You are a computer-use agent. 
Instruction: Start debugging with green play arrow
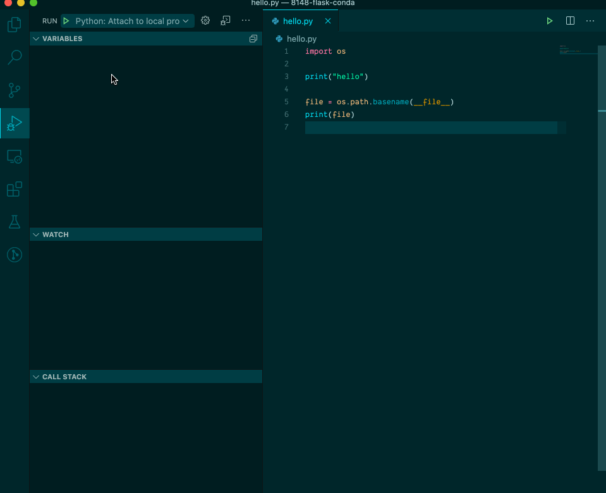(66, 21)
